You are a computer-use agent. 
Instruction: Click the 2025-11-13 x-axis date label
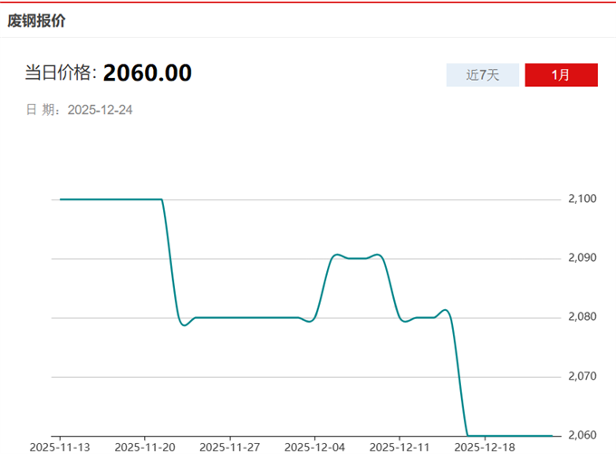pos(60,447)
